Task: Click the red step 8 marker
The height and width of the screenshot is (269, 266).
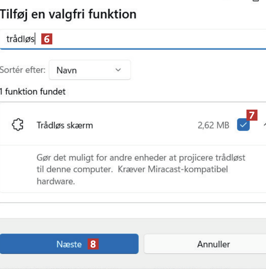Action: 93,244
